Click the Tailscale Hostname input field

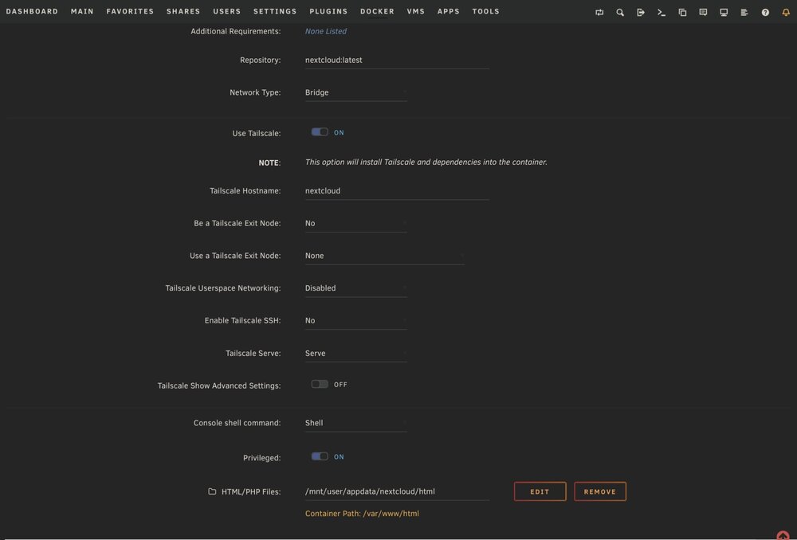pyautogui.click(x=396, y=191)
